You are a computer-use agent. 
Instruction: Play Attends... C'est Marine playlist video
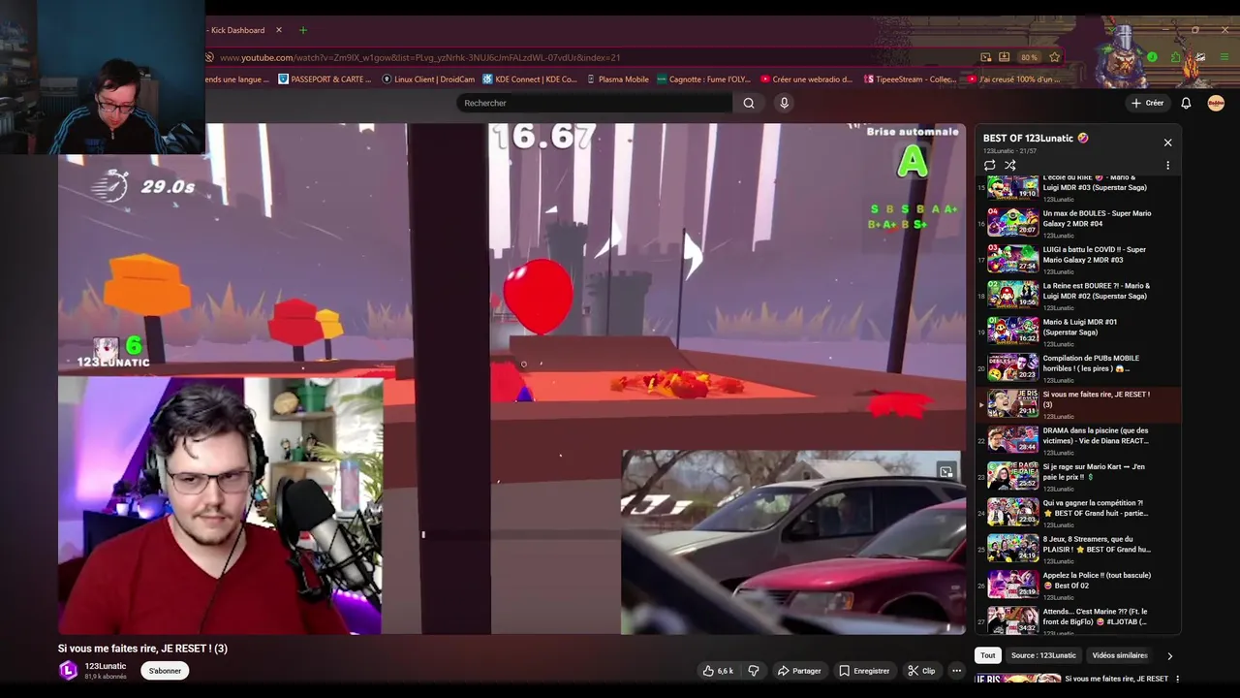click(1080, 619)
